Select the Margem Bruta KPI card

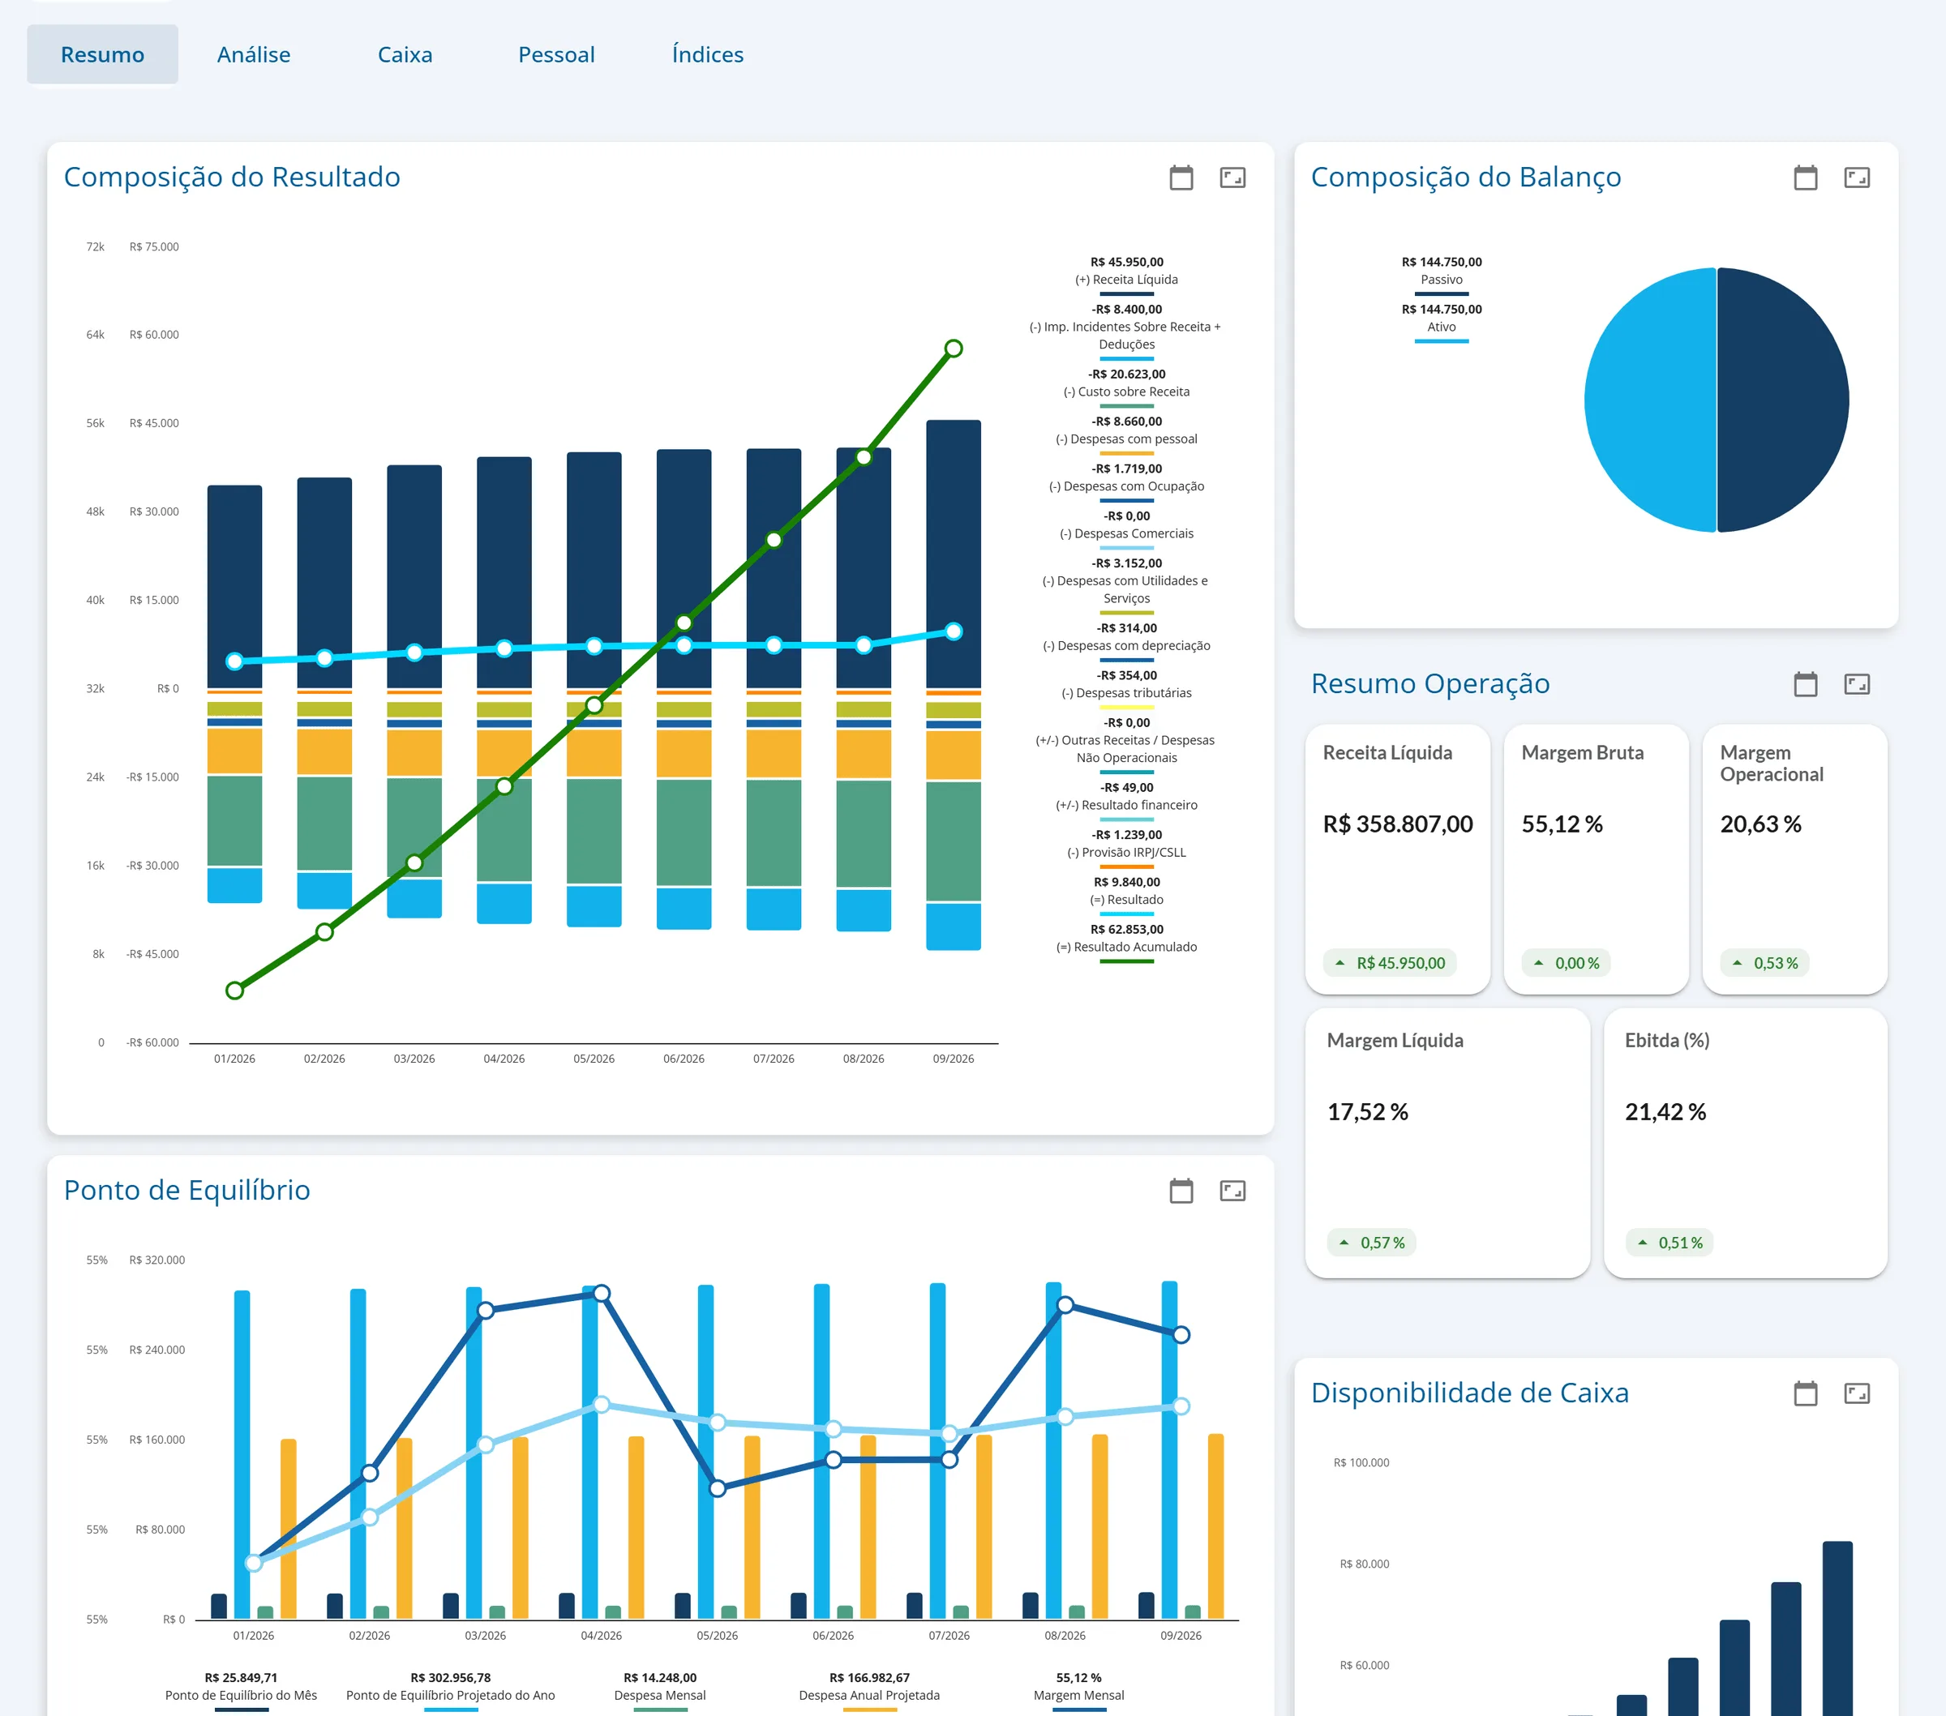[x=1596, y=859]
